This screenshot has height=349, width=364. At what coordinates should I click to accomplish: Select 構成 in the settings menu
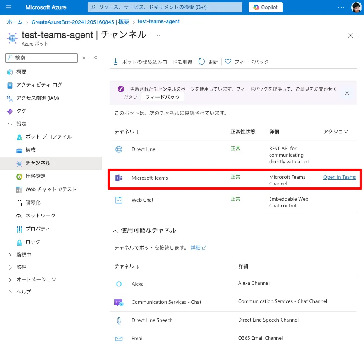point(31,150)
